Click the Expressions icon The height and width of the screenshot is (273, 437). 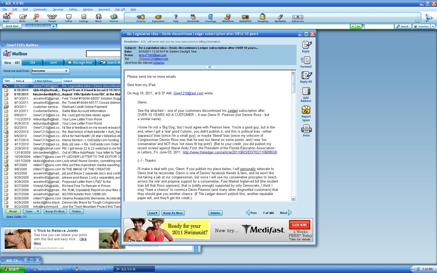coord(158,18)
